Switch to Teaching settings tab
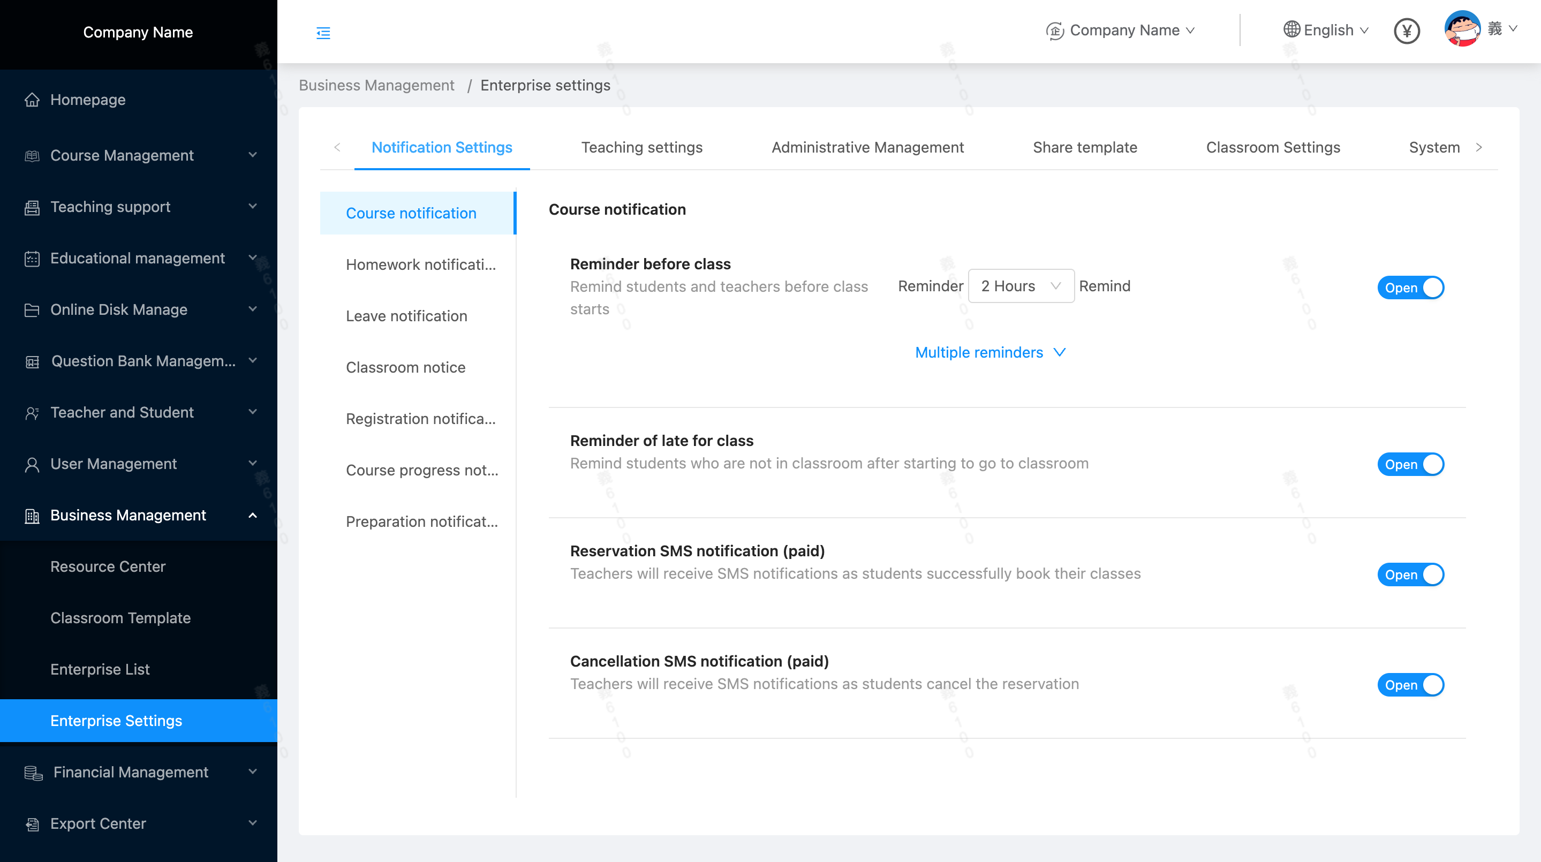This screenshot has height=862, width=1541. click(641, 148)
